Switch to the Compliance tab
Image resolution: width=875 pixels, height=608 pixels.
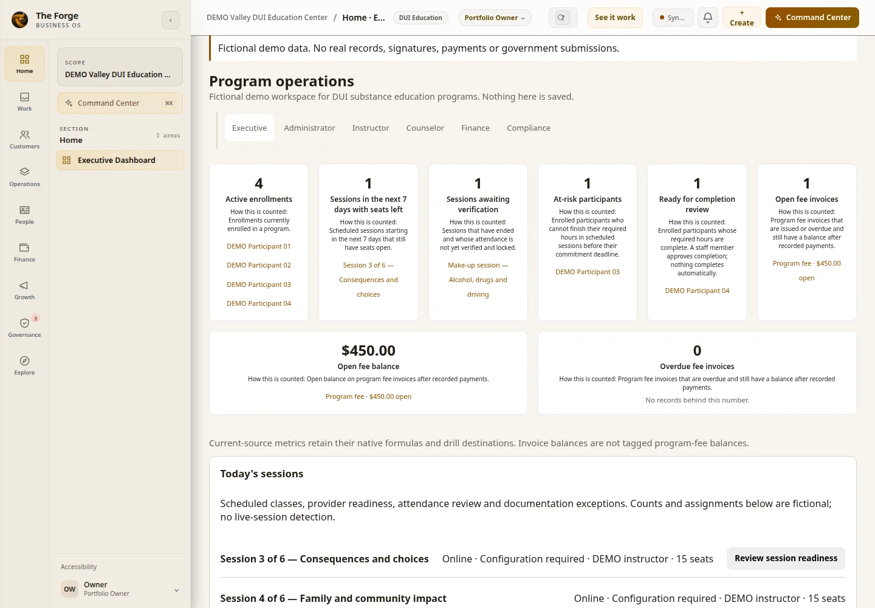(x=529, y=128)
